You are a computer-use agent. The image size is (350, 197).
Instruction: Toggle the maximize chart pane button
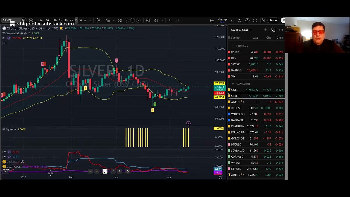105,171
